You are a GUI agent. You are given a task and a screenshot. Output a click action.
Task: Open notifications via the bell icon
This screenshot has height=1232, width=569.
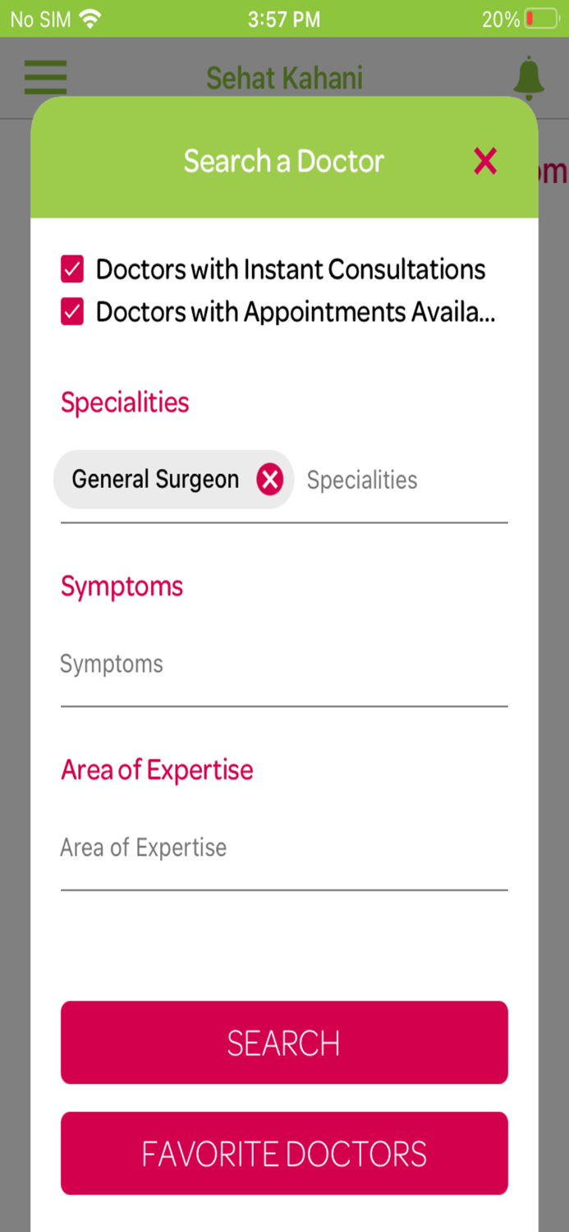529,77
